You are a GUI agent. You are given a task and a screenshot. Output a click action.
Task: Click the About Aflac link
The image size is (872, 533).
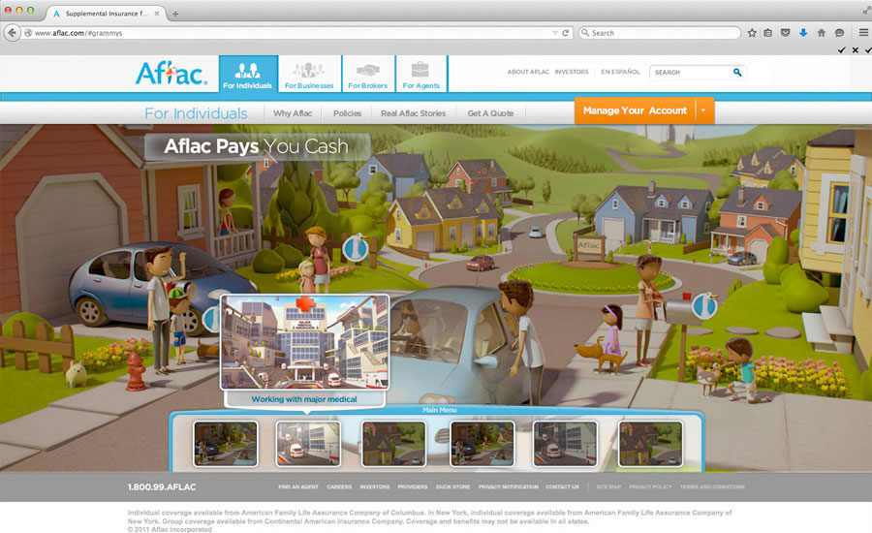(x=528, y=72)
